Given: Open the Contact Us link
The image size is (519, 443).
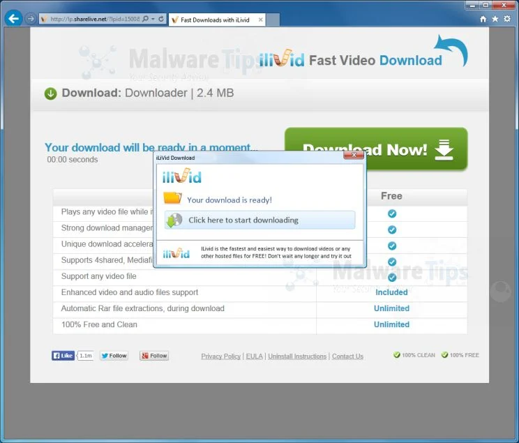Looking at the screenshot, I should tap(347, 356).
